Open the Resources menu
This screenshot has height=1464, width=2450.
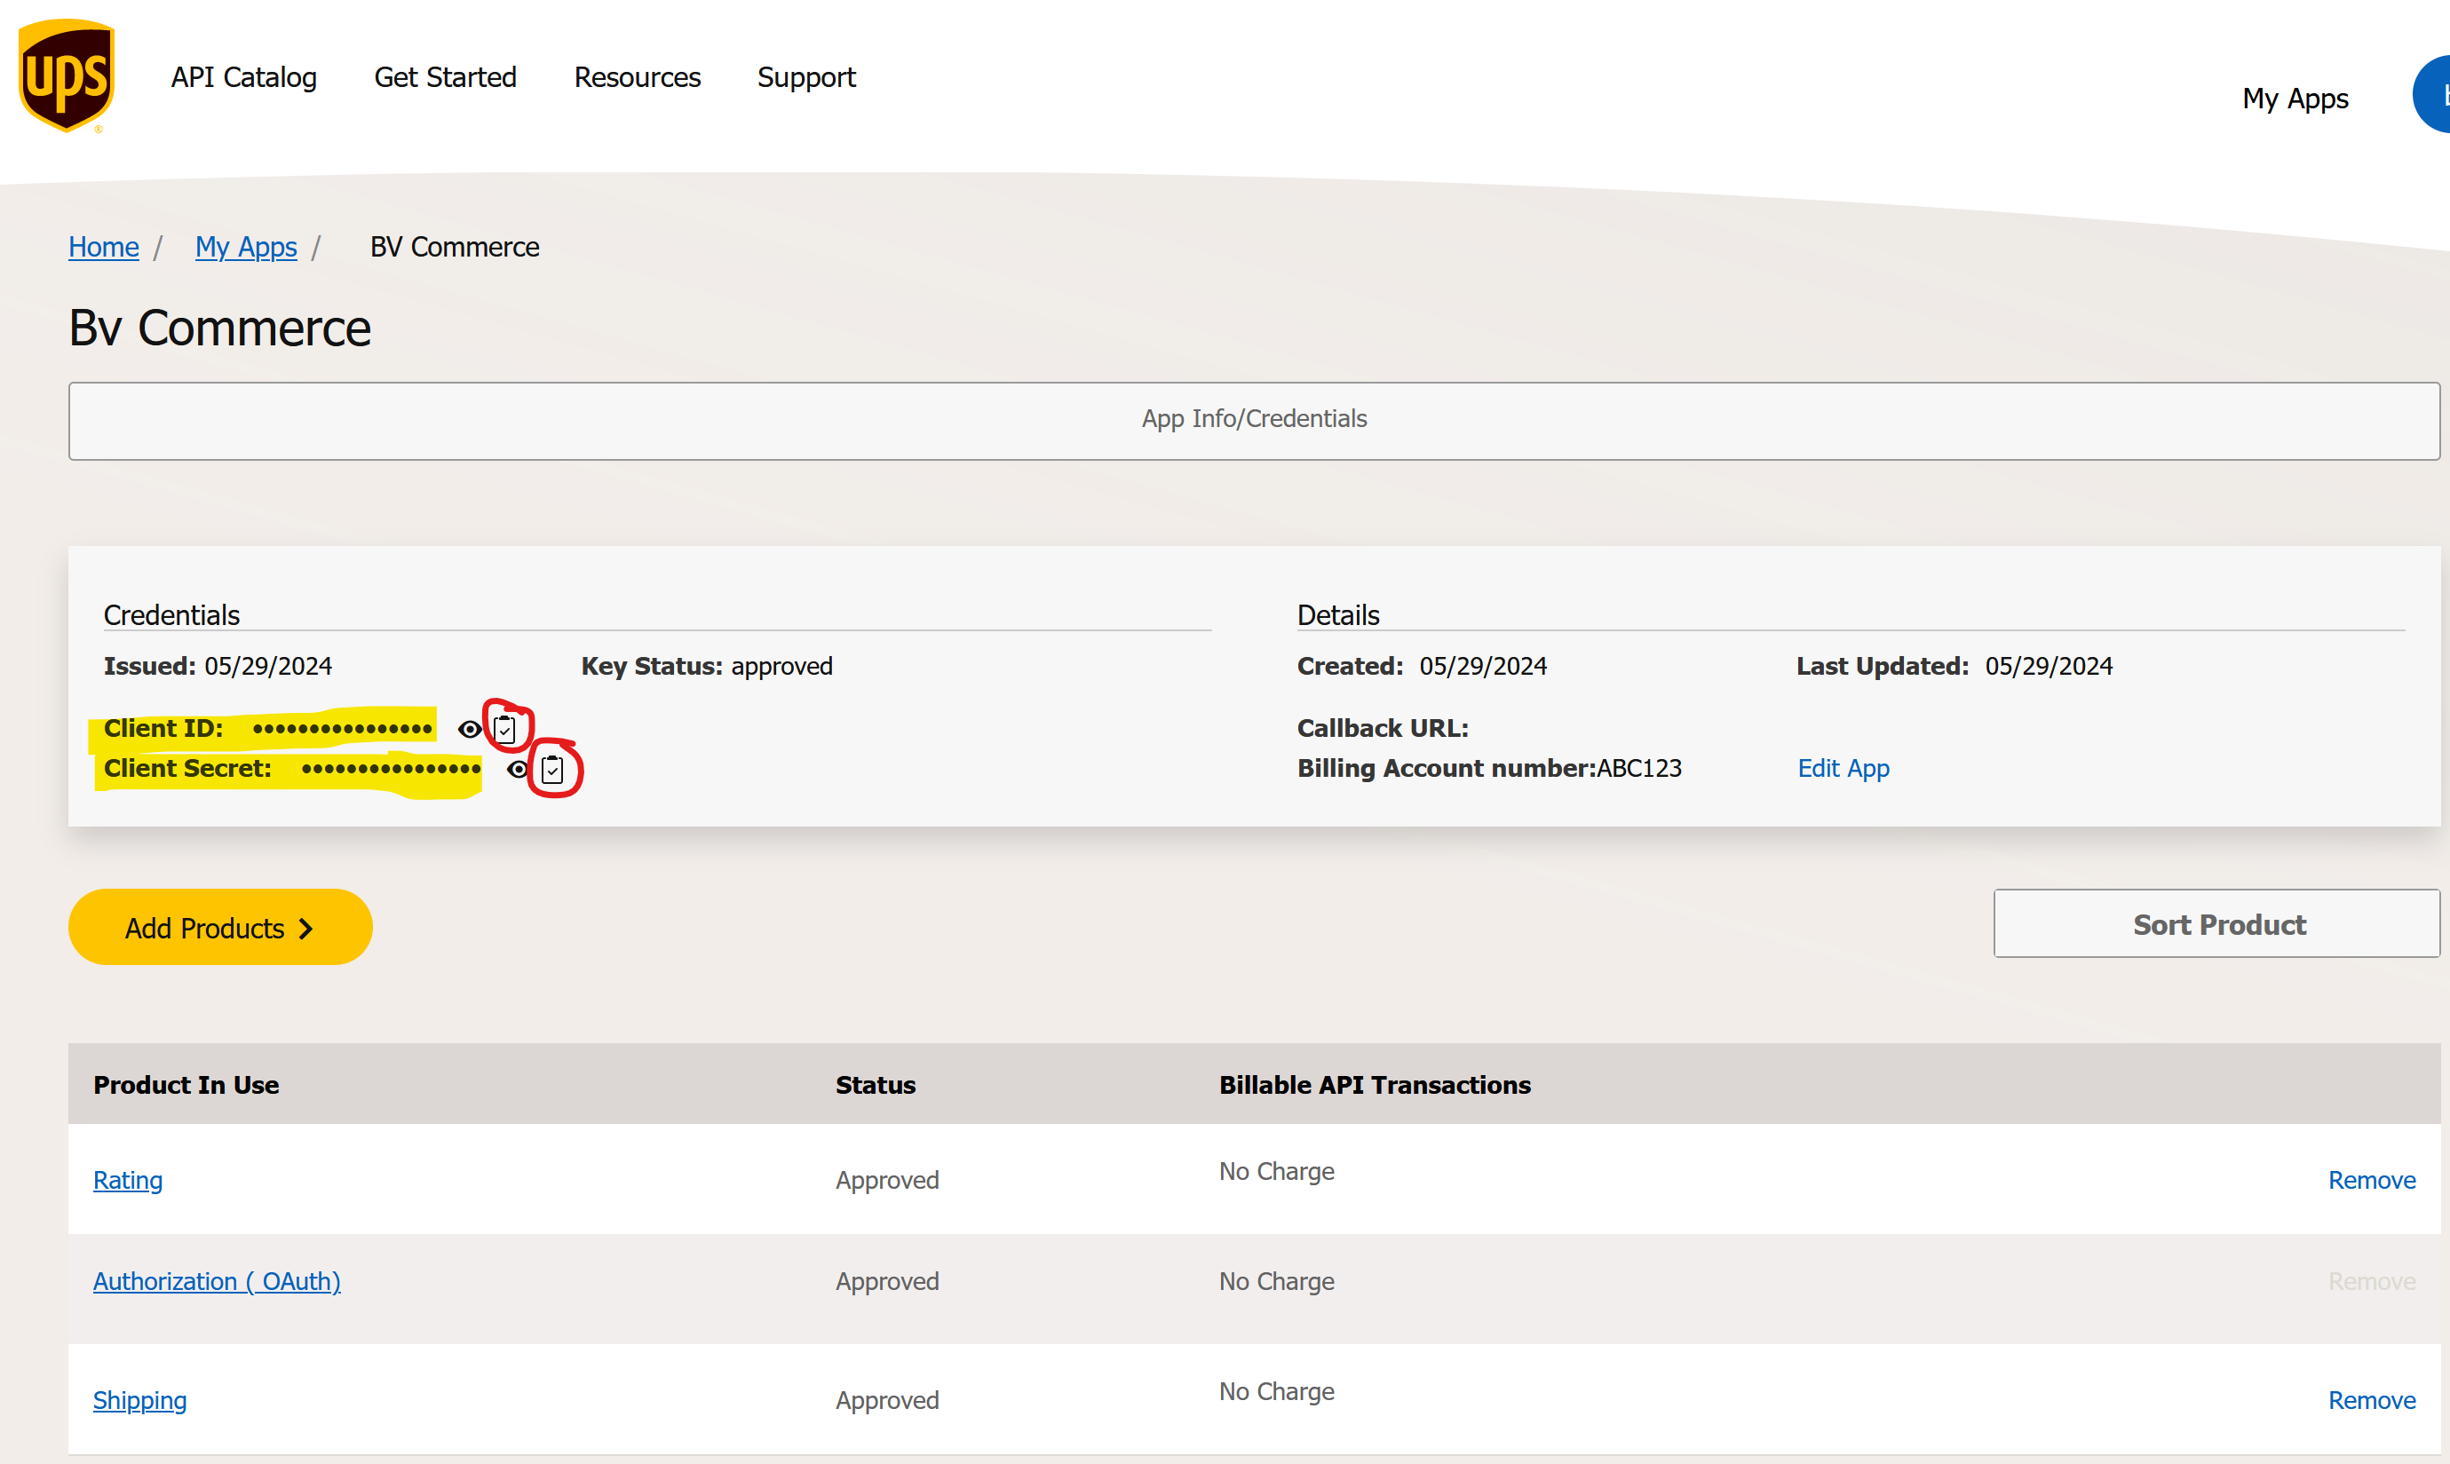point(638,77)
